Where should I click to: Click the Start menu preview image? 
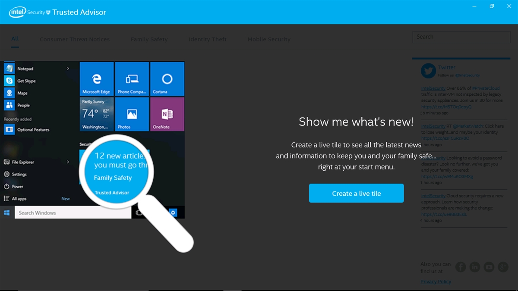pyautogui.click(x=92, y=140)
